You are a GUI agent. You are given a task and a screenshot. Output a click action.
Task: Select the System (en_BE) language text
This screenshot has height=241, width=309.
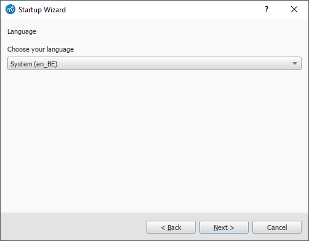(x=34, y=64)
